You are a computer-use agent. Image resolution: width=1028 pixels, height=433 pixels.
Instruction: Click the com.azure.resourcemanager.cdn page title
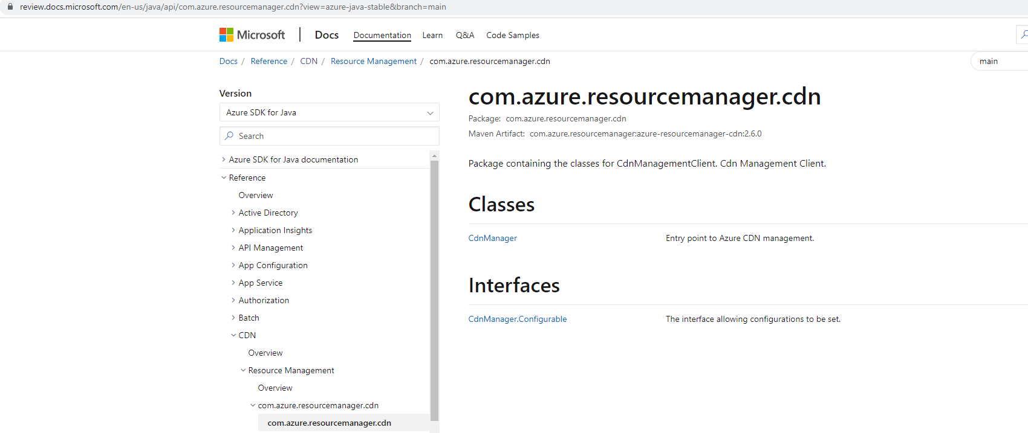645,97
